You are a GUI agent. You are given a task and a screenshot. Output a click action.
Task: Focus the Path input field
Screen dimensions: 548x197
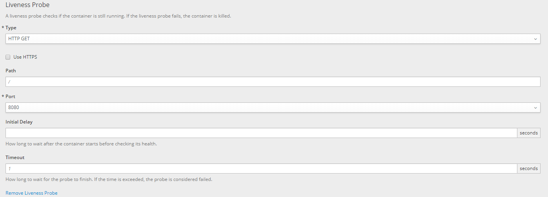(x=273, y=82)
